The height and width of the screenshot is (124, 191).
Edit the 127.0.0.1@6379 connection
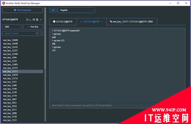tap(34, 20)
